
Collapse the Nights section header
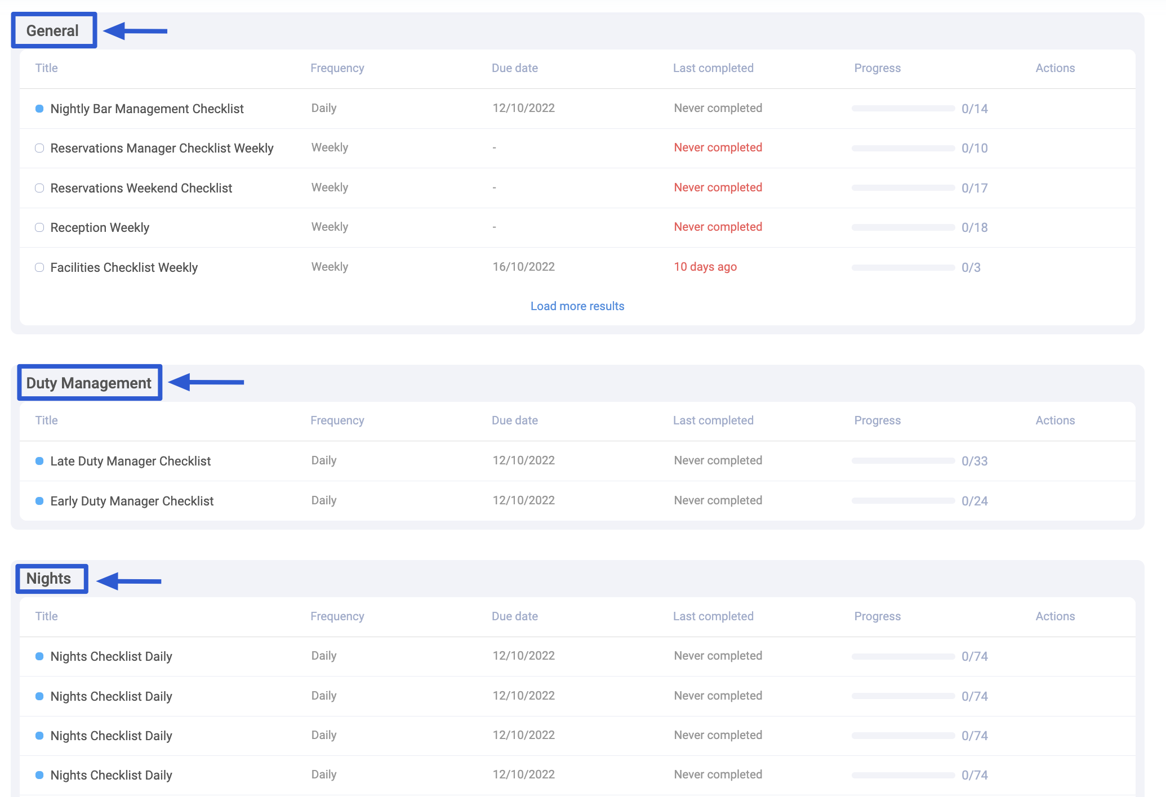point(51,578)
